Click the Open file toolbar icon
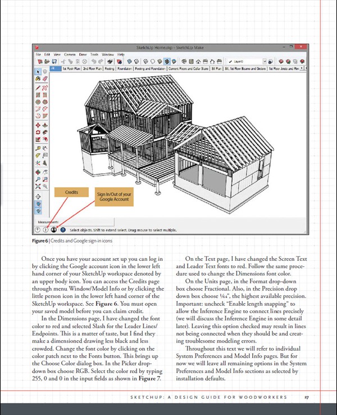This screenshot has height=415, width=337. [47, 61]
